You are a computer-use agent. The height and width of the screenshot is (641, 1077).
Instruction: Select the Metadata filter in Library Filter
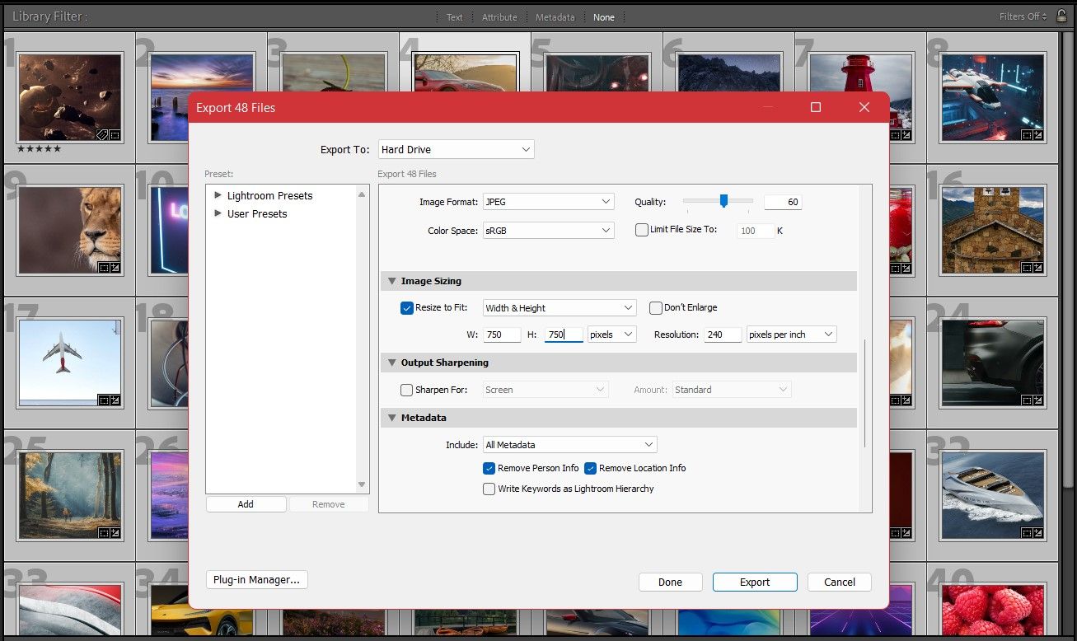click(x=554, y=16)
